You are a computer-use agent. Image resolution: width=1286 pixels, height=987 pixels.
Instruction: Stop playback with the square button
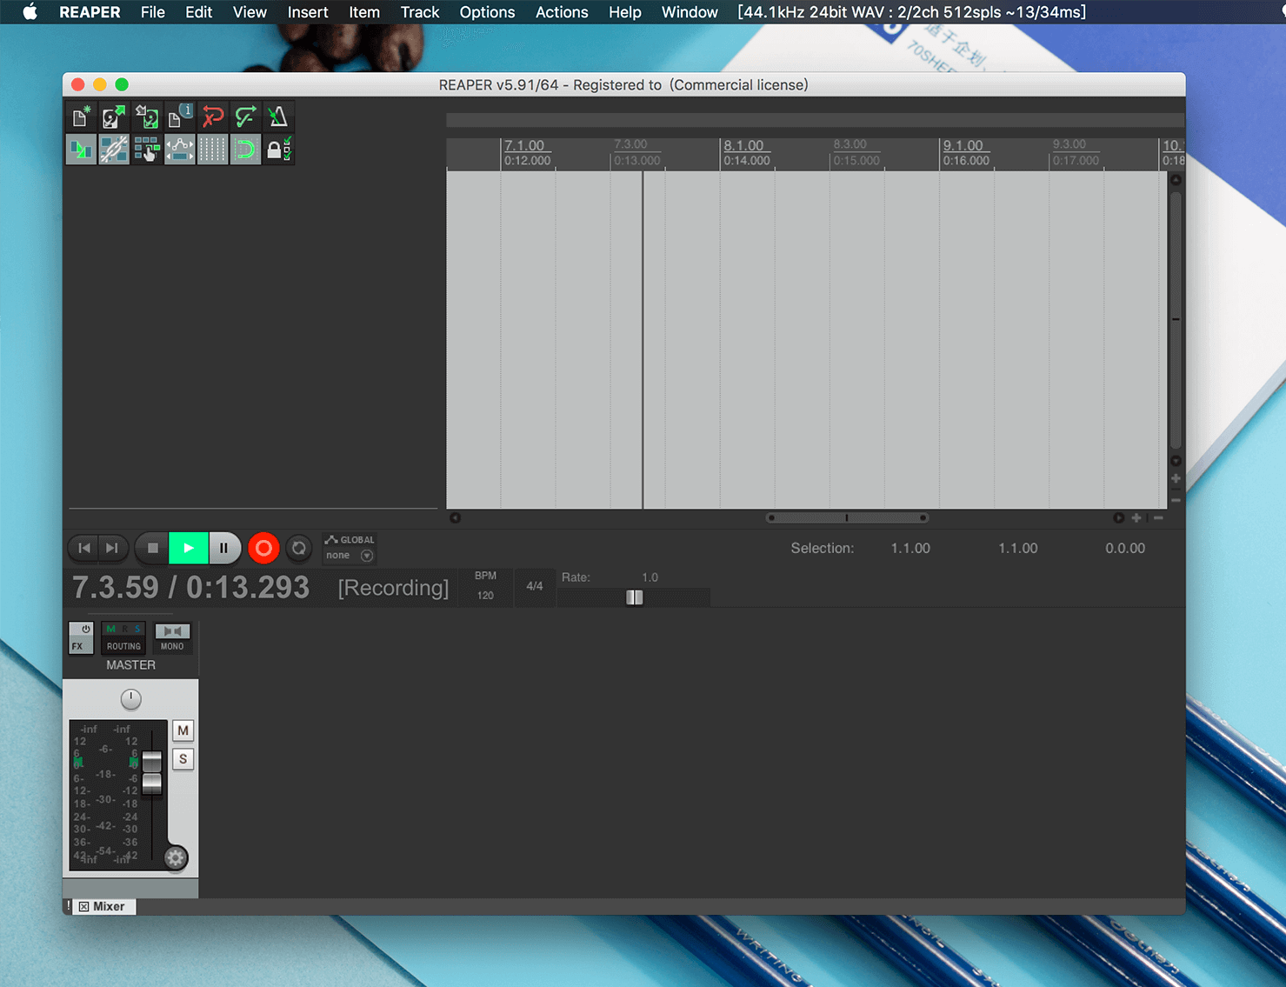pyautogui.click(x=152, y=548)
